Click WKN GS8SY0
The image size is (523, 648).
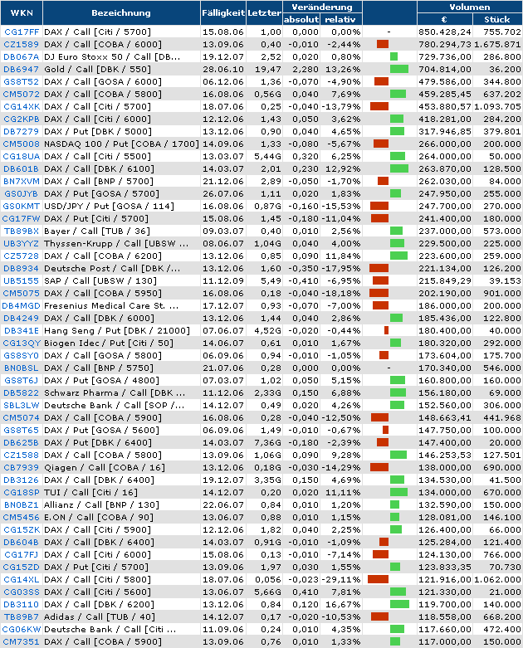21,355
